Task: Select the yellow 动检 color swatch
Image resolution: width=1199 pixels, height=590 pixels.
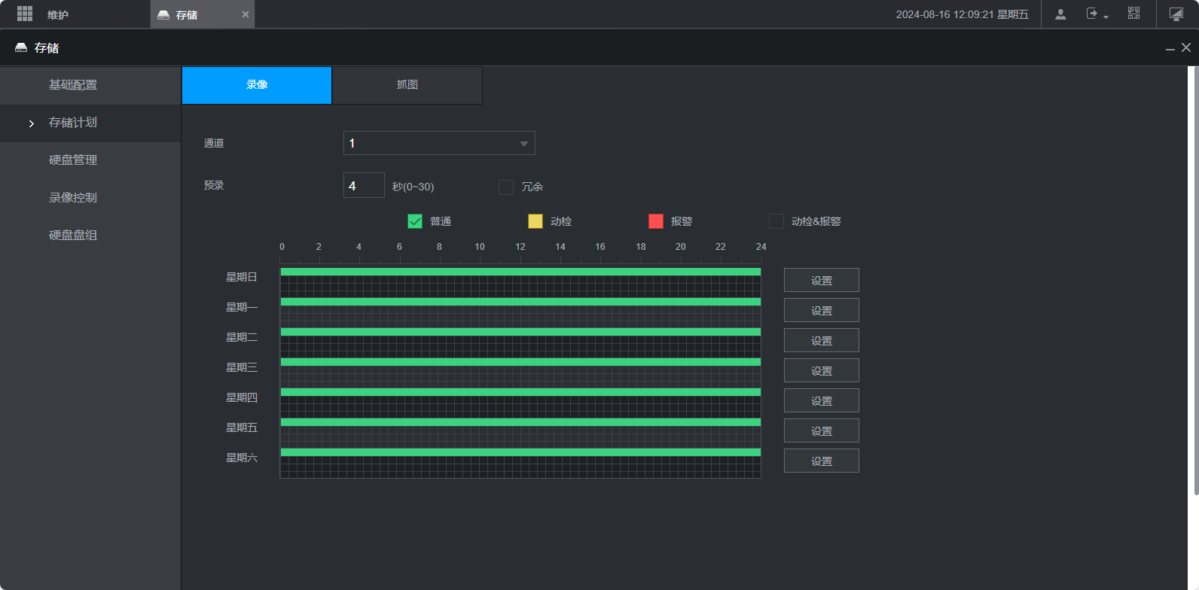Action: (x=535, y=221)
